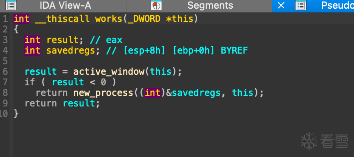Click the Segments tab icon
Viewport: 354px width, 157px height.
click(x=156, y=5)
